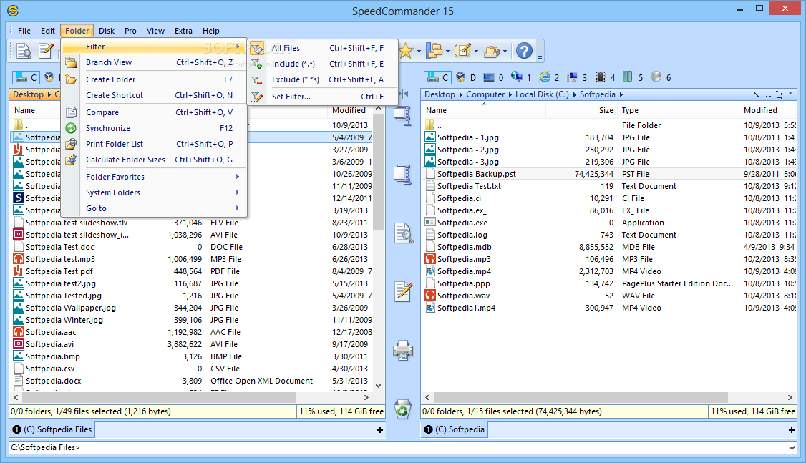Select drive 6 disc icon in right panel
This screenshot has width=806, height=463.
click(661, 77)
